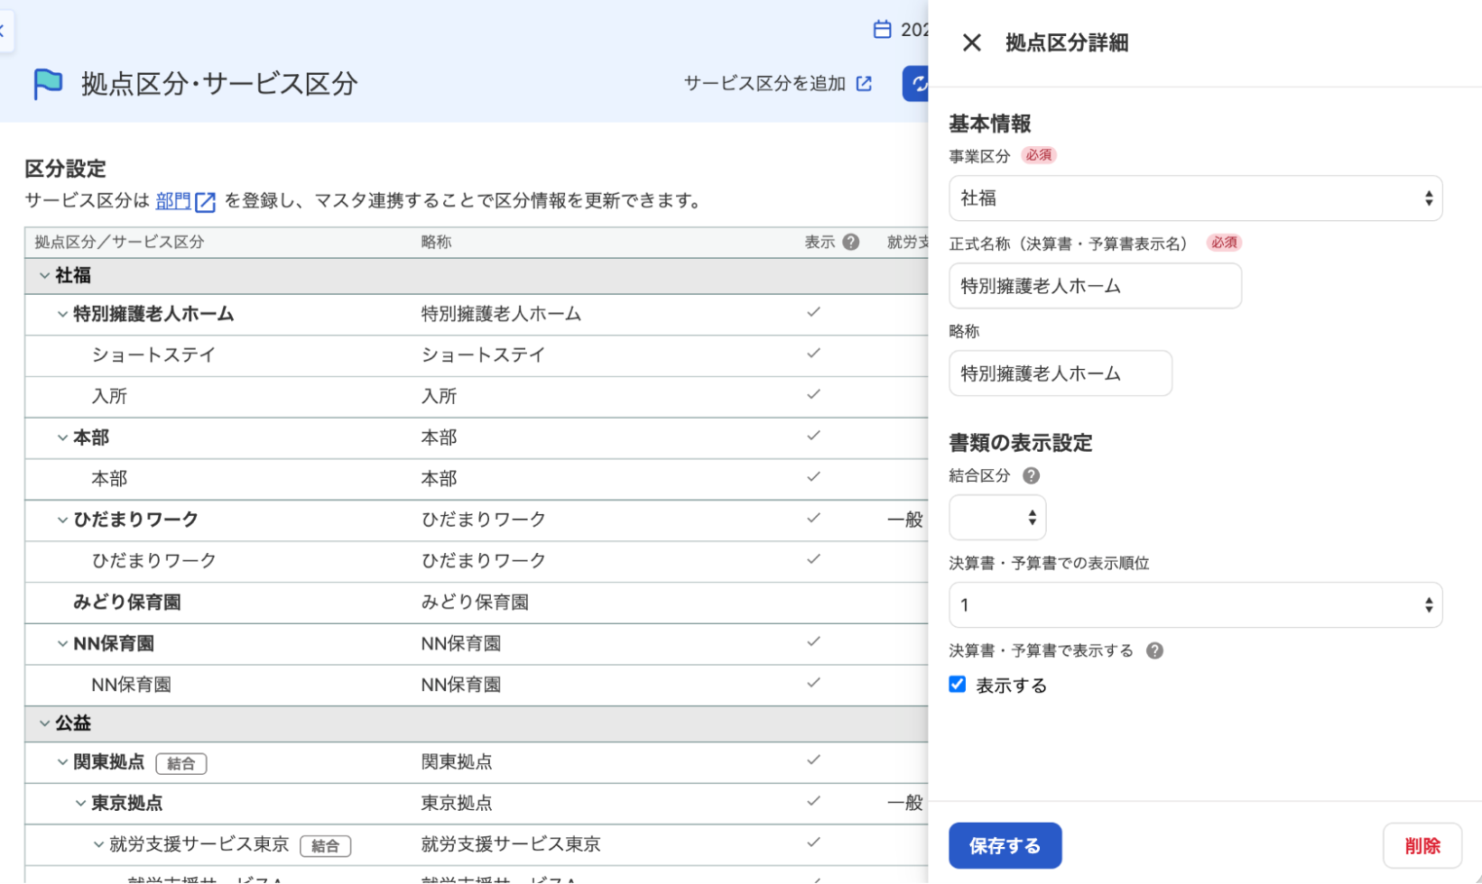This screenshot has height=884, width=1482.
Task: Collapse the 東京拠点 tree row
Action: (x=80, y=804)
